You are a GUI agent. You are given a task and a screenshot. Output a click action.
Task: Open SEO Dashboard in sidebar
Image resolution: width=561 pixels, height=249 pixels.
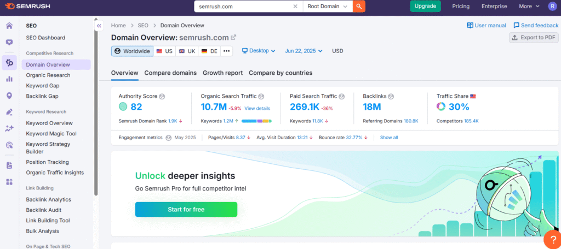[45, 38]
